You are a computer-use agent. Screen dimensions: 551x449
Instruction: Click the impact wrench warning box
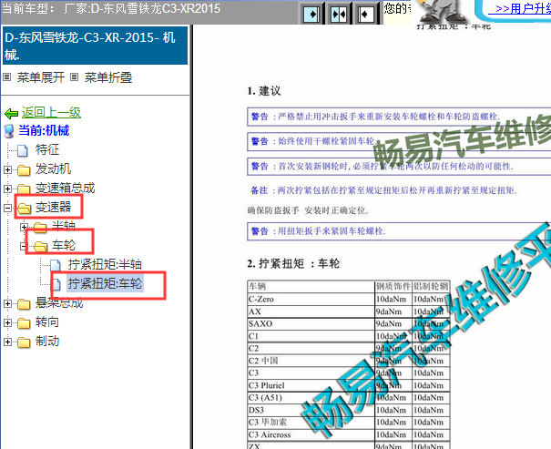pyautogui.click(x=399, y=117)
